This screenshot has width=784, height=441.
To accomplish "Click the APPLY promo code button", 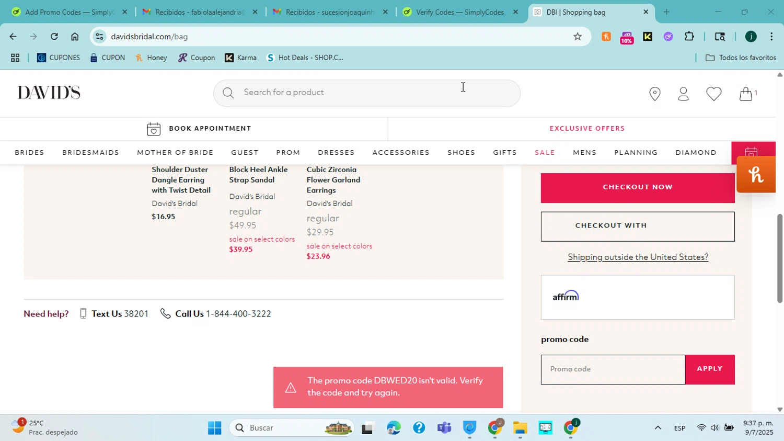I will pyautogui.click(x=710, y=369).
